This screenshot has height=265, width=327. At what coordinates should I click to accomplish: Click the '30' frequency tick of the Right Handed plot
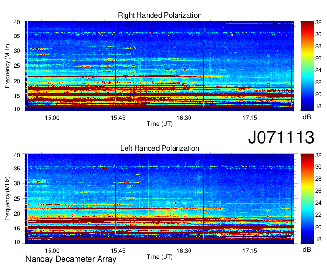point(17,51)
